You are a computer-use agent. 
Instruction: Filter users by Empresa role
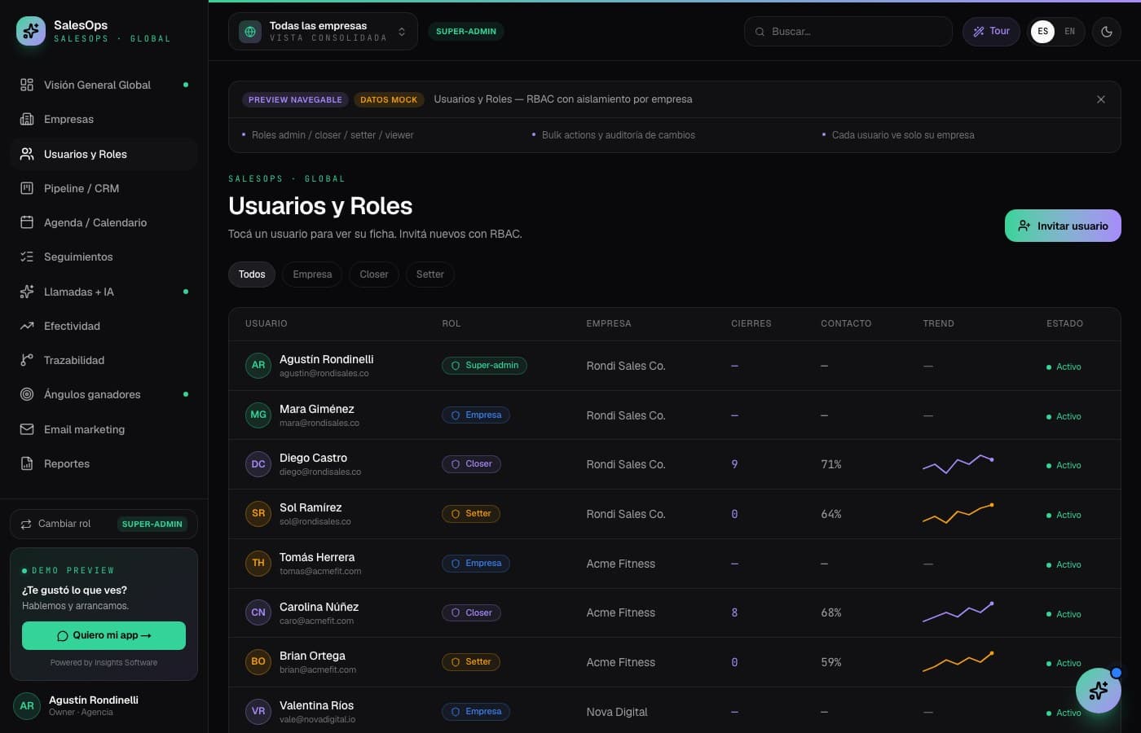pos(312,274)
